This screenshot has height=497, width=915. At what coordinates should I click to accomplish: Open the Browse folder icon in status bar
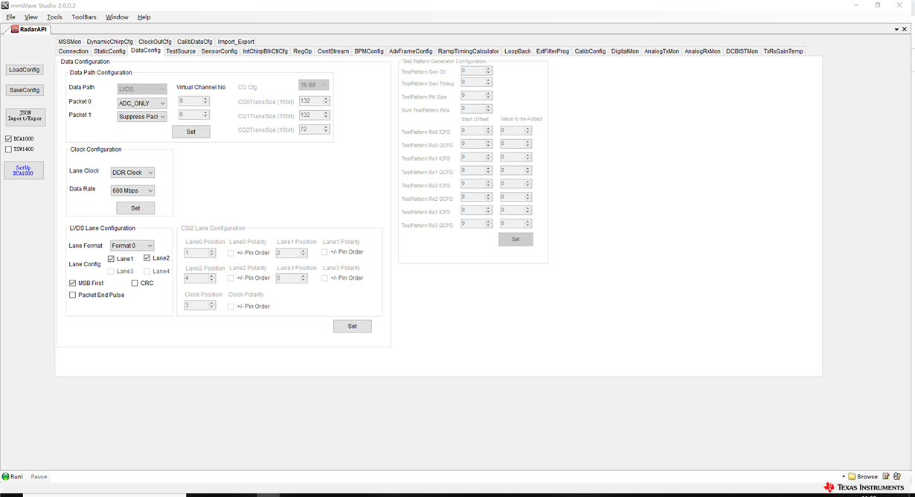point(852,476)
